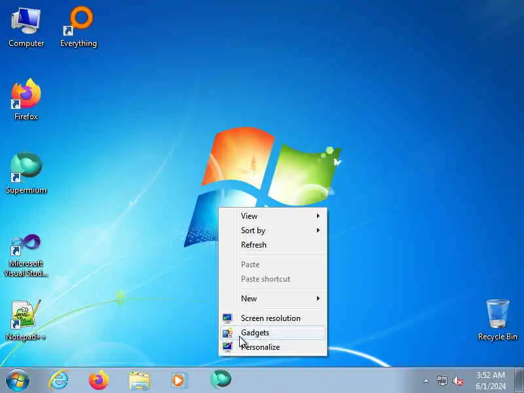Click the network tray icon
Viewport: 524px width, 393px height.
click(441, 381)
